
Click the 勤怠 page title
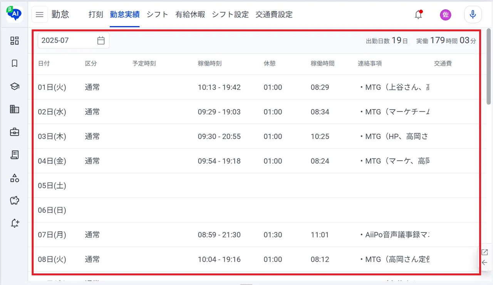[x=60, y=15]
